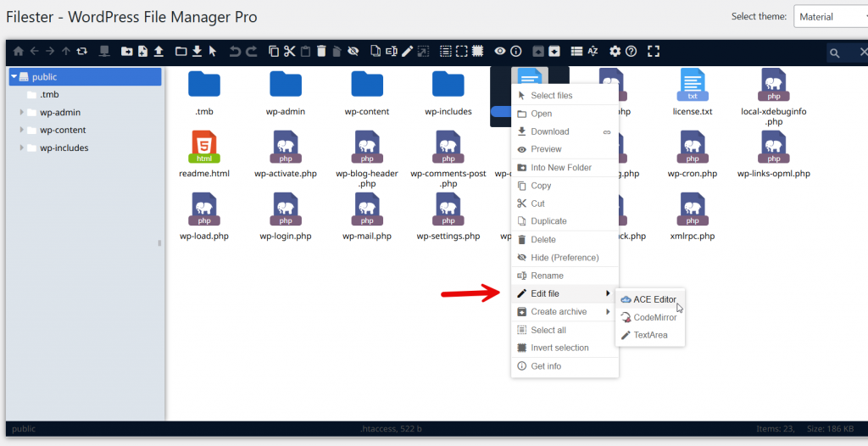868x446 pixels.
Task: Click the Home icon in toolbar
Action: pos(18,52)
